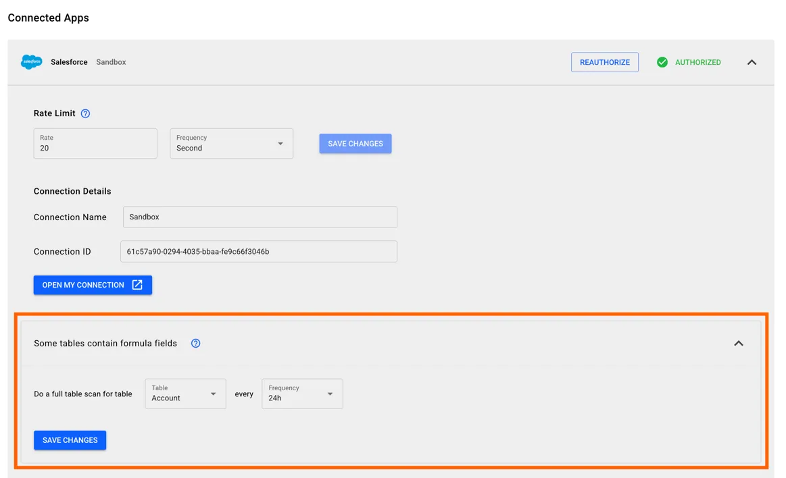The image size is (786, 478).
Task: Click the Sandbox label beside Salesforce
Action: pos(111,62)
